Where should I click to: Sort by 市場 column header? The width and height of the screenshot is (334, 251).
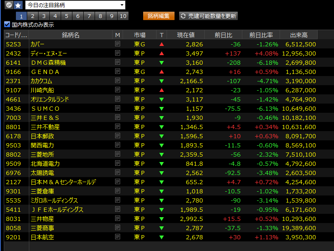pyautogui.click(x=139, y=35)
